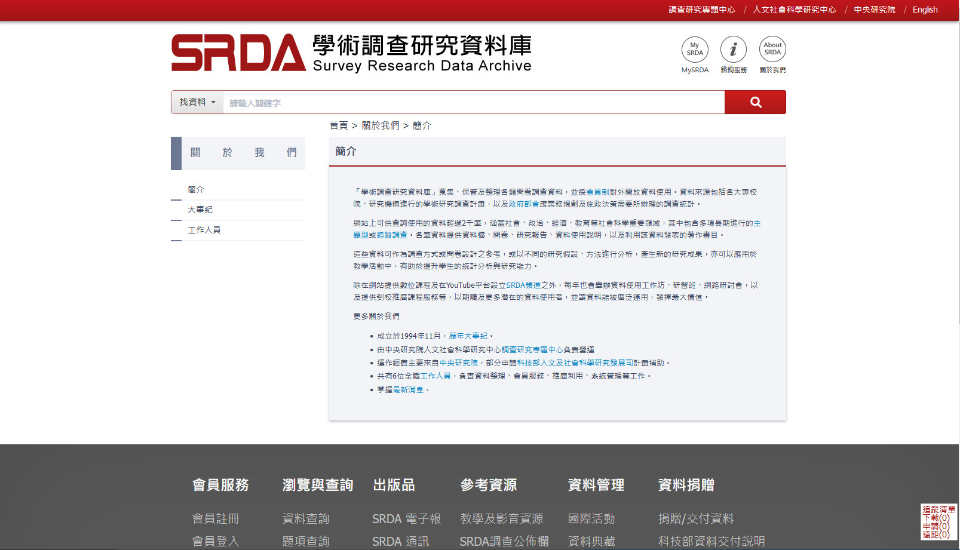Image resolution: width=960 pixels, height=550 pixels.
Task: Open footer link SRDA調查公佈欄
Action: pos(504,542)
